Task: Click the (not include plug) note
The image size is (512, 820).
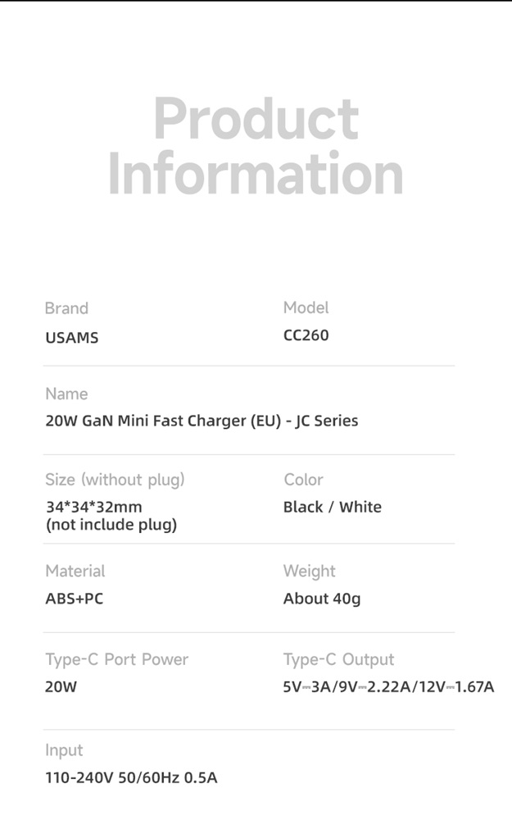Action: coord(111,525)
